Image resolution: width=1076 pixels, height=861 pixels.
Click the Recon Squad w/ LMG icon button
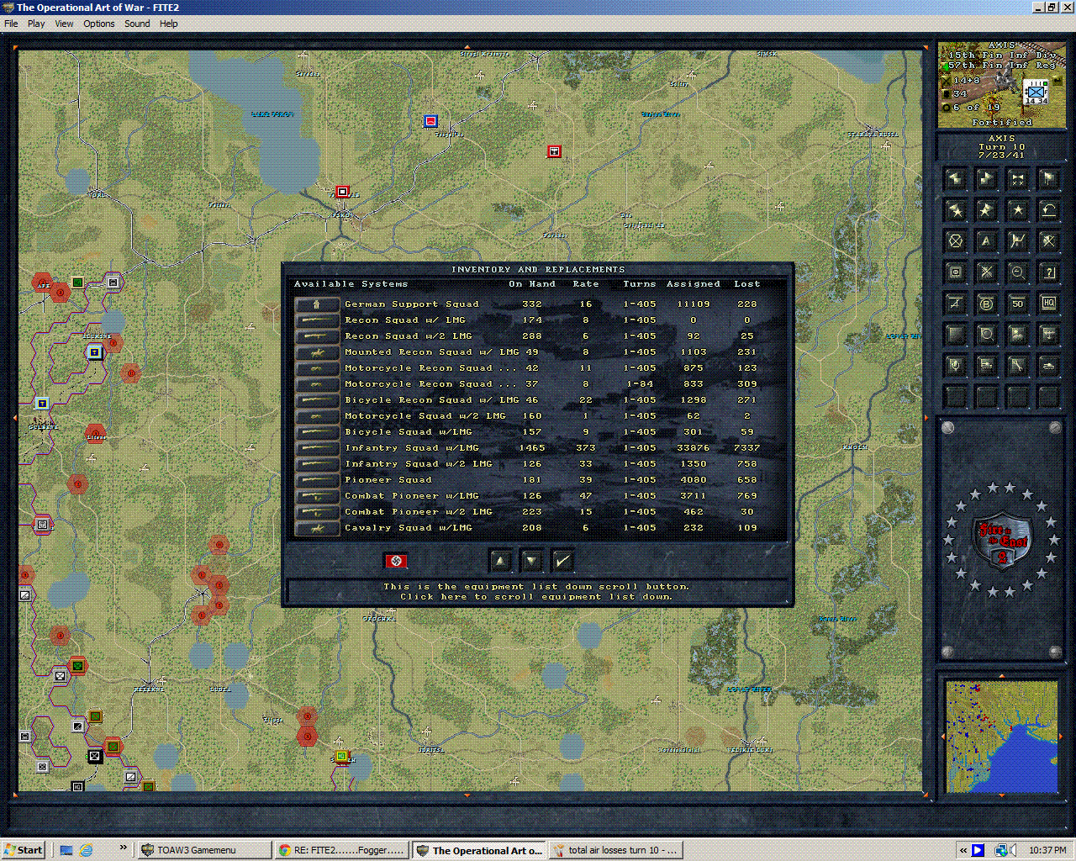(x=317, y=320)
